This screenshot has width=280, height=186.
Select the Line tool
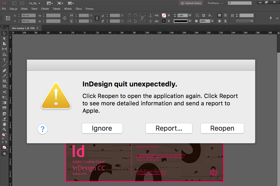coord(4,65)
